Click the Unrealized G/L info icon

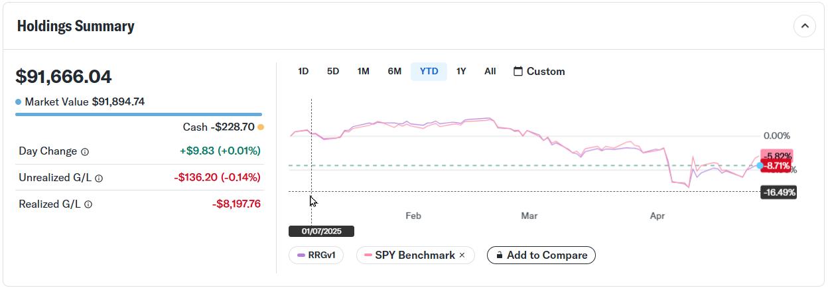point(99,179)
